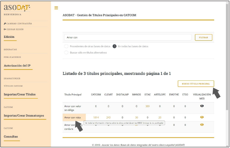Click eye icon in the third title row
230x148 pixels.
(202, 125)
